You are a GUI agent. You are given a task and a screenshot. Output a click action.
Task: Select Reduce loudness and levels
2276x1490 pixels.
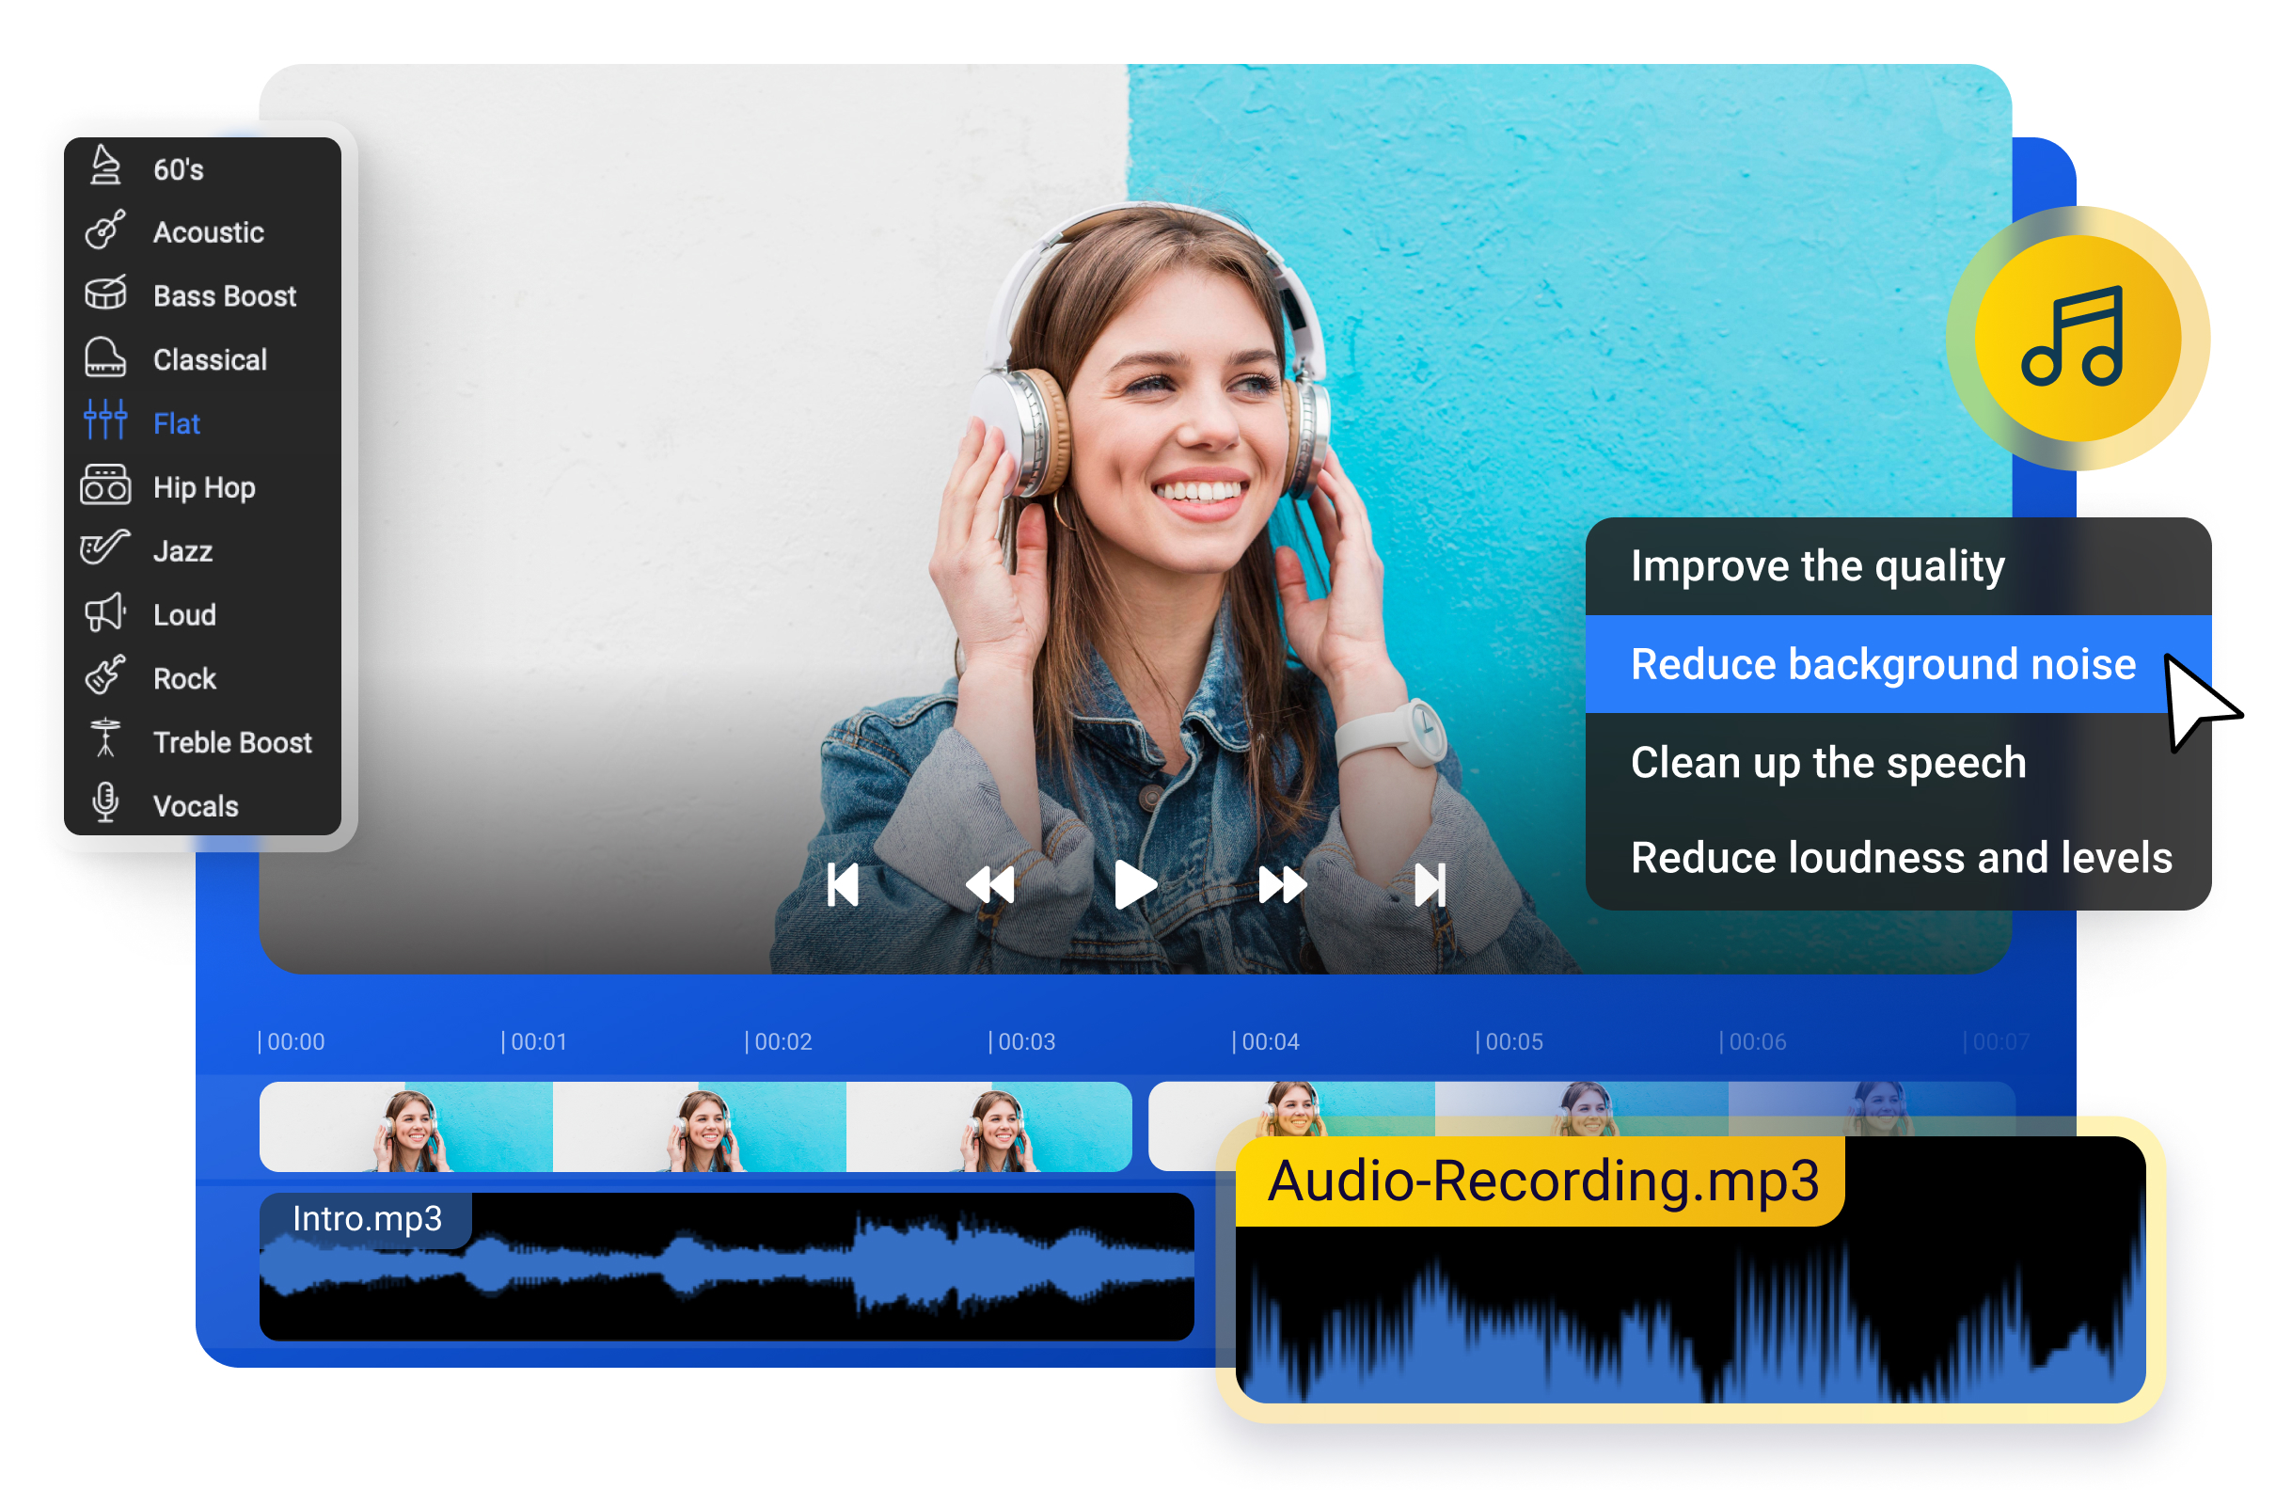click(x=1901, y=859)
